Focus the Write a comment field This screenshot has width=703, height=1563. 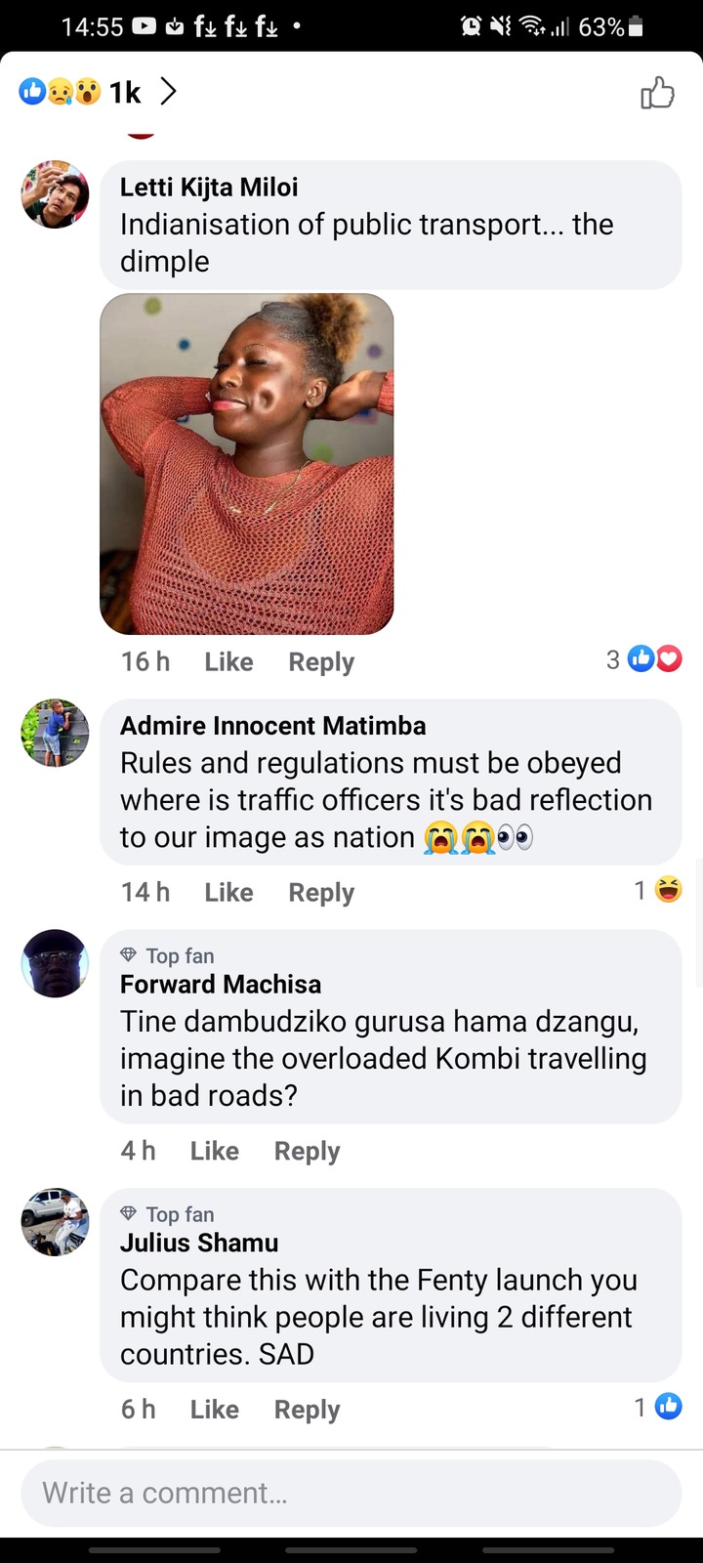[351, 1493]
